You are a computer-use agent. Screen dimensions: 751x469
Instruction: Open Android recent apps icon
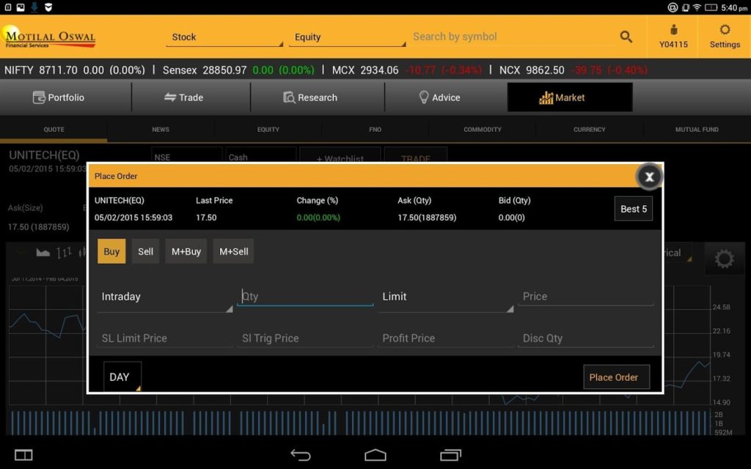[450, 455]
